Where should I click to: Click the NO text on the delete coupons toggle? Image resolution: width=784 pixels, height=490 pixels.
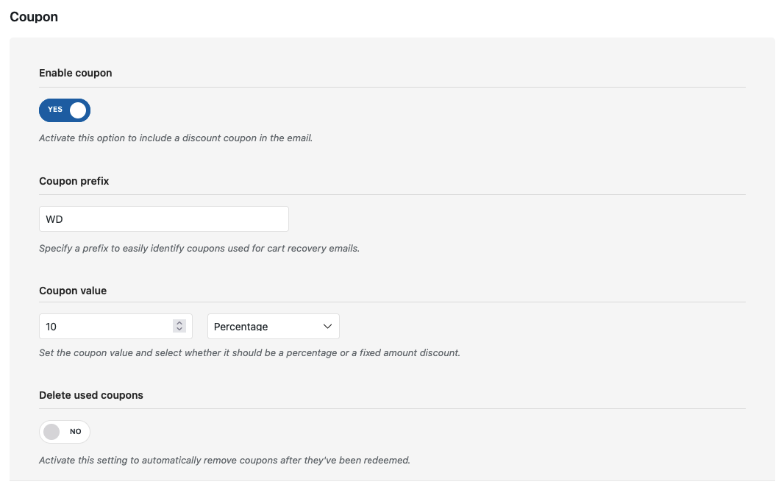point(75,432)
